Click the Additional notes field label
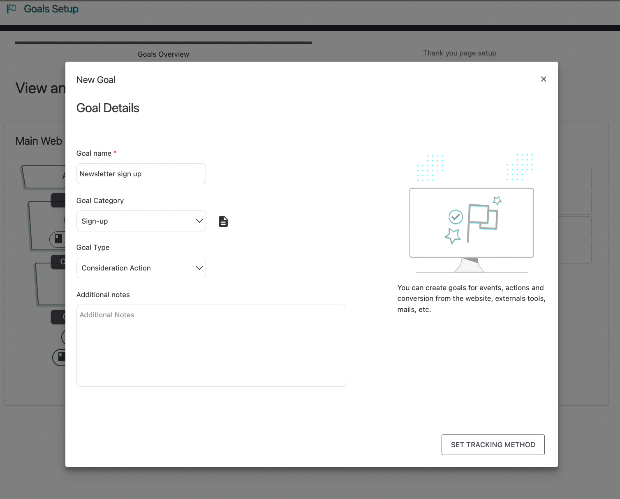 click(x=103, y=295)
